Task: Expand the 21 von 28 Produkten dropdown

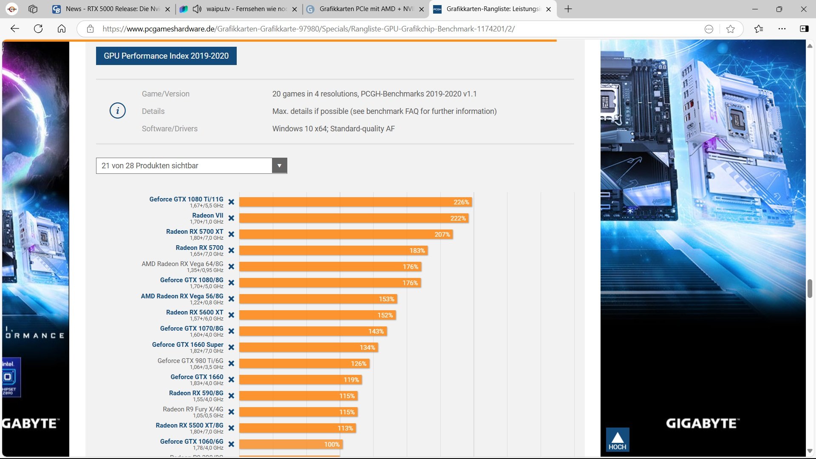Action: tap(192, 166)
